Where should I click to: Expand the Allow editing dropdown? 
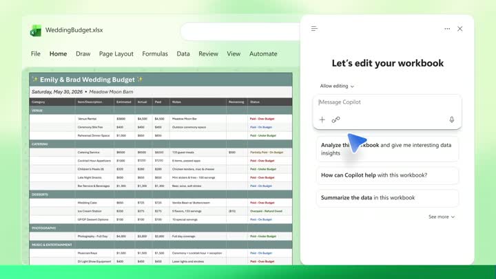point(337,86)
